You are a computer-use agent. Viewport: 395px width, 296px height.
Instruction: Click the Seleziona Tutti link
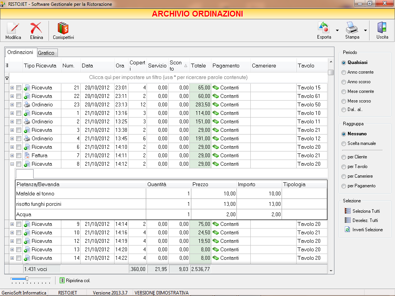(366, 211)
